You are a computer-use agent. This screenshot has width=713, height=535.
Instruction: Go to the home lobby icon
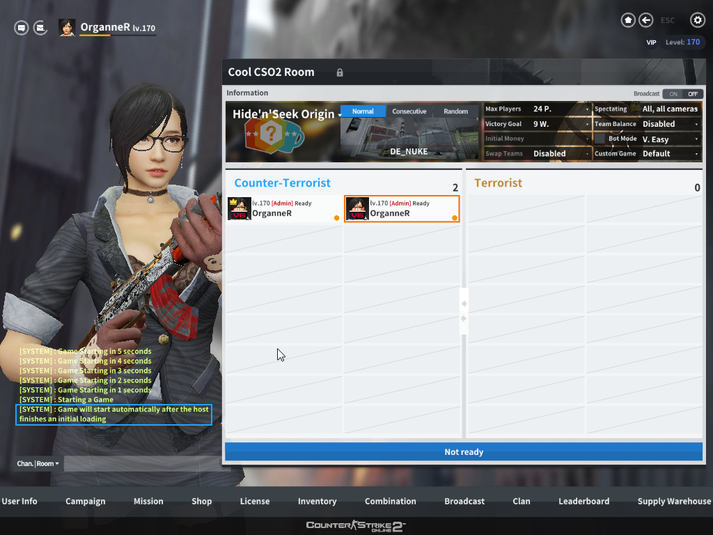click(628, 20)
